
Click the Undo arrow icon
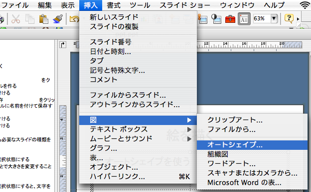(x=74, y=19)
